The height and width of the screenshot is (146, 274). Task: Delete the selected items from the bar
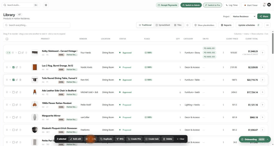coord(168,139)
